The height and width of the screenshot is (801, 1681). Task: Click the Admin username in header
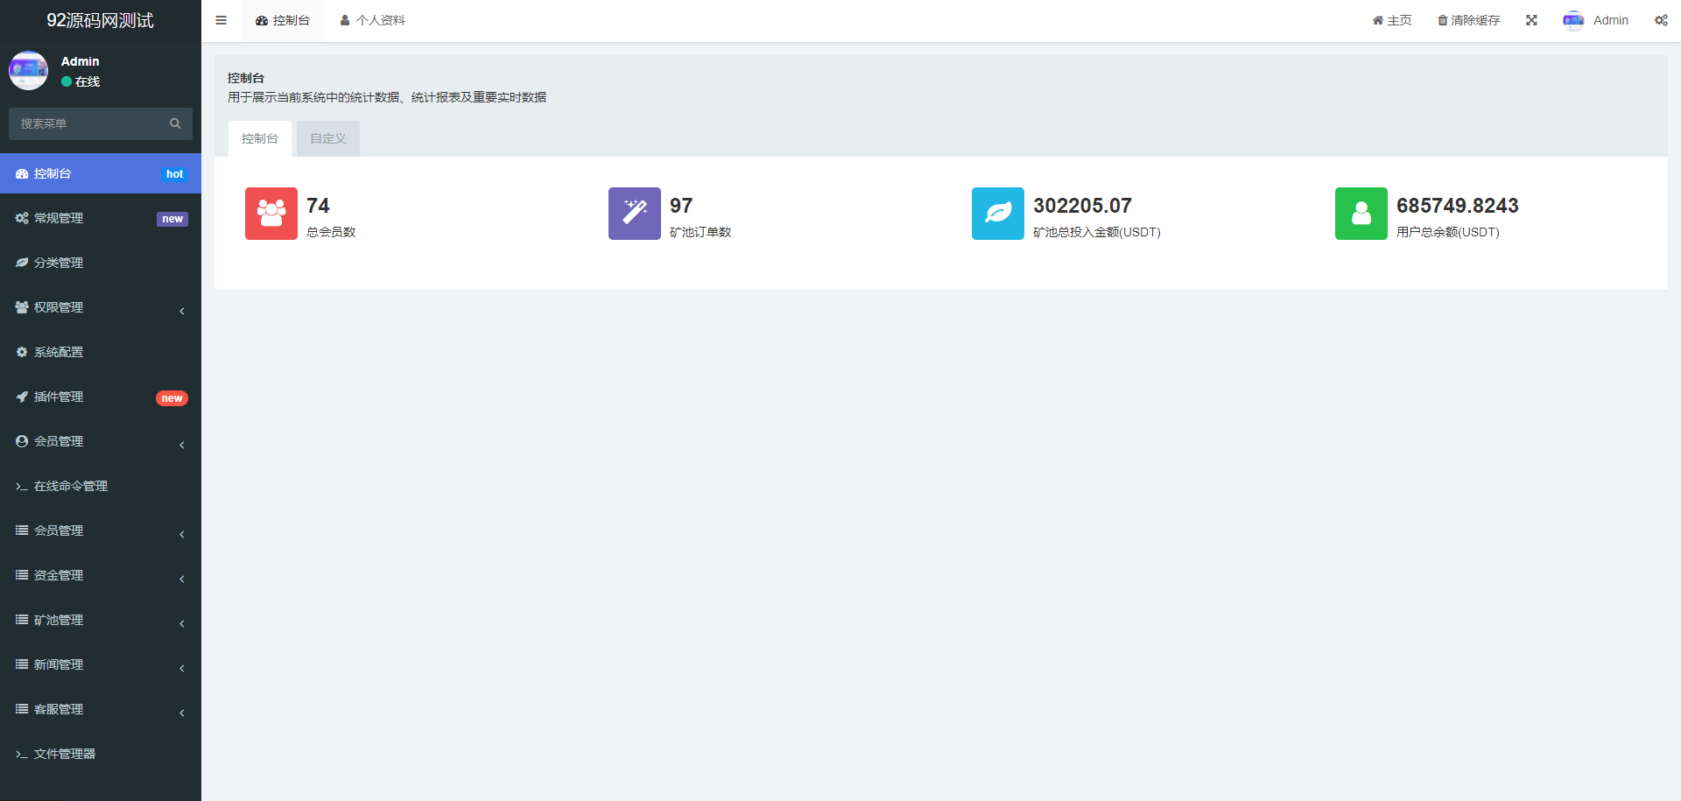1611,20
